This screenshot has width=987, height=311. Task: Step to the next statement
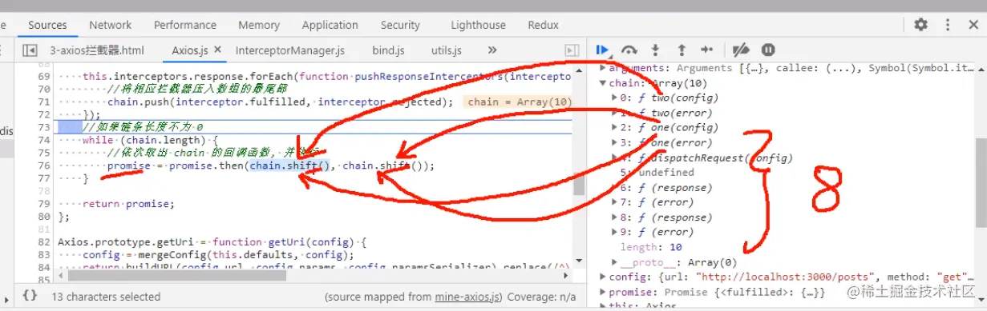click(x=707, y=50)
